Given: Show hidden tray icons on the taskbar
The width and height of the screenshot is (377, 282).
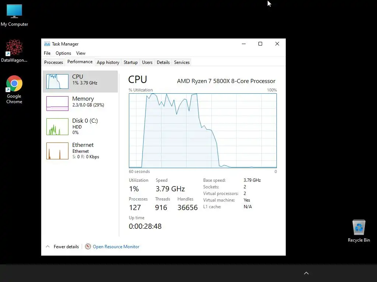Looking at the screenshot, I should pos(306,273).
